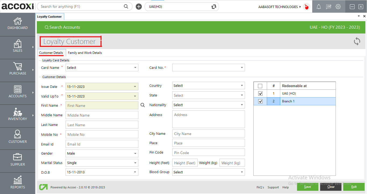367x194 pixels.
Task: Uncheck UAE (HO) redeemable option
Action: pos(260,93)
